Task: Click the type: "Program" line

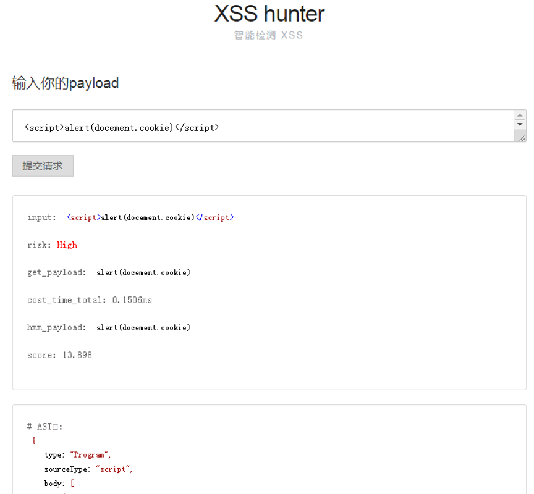Action: coord(78,455)
